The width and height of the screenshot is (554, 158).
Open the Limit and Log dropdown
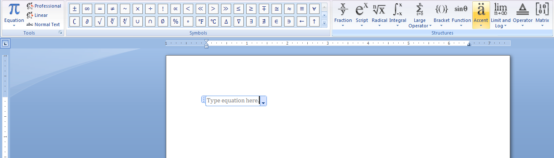coord(501,15)
